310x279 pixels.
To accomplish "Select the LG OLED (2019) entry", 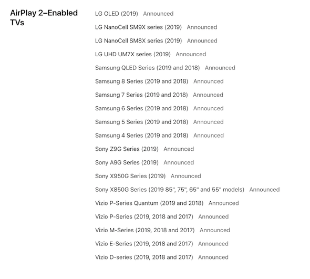I will click(x=117, y=14).
